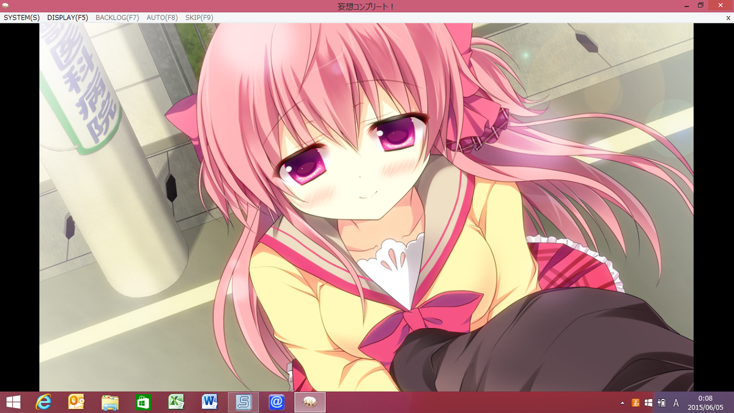The height and width of the screenshot is (413, 734).
Task: Open the blue @ mail app icon
Action: (276, 402)
